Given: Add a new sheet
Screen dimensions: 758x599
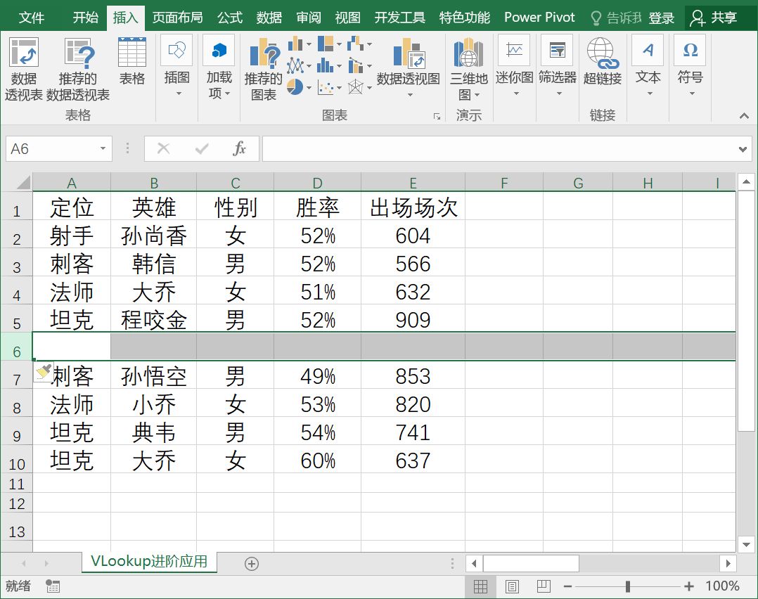Looking at the screenshot, I should [x=252, y=564].
